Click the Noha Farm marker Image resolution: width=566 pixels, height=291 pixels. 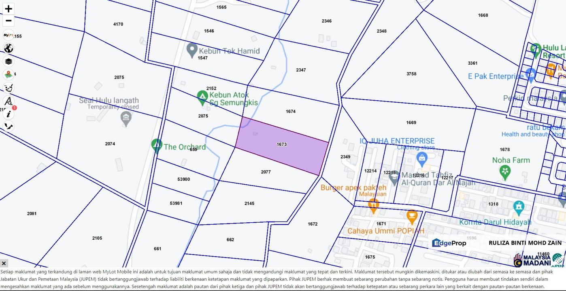pyautogui.click(x=505, y=172)
